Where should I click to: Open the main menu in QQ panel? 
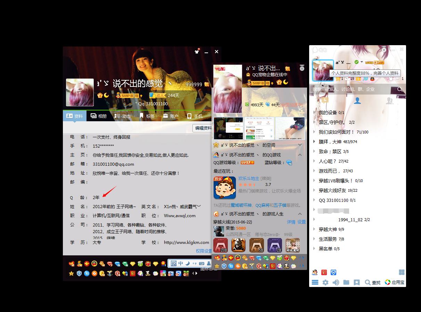click(x=315, y=282)
